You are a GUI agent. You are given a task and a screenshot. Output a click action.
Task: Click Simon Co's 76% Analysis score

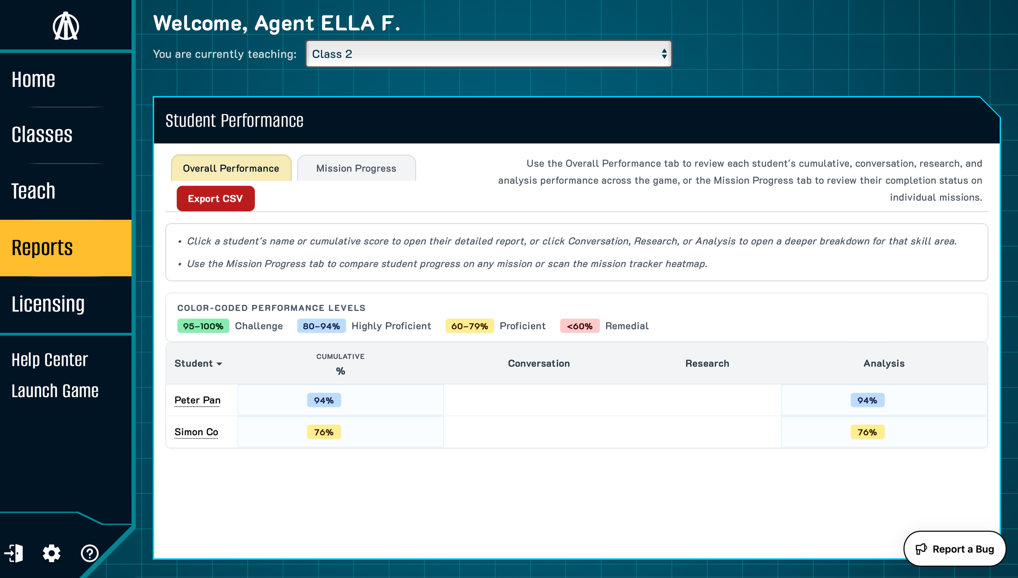867,432
